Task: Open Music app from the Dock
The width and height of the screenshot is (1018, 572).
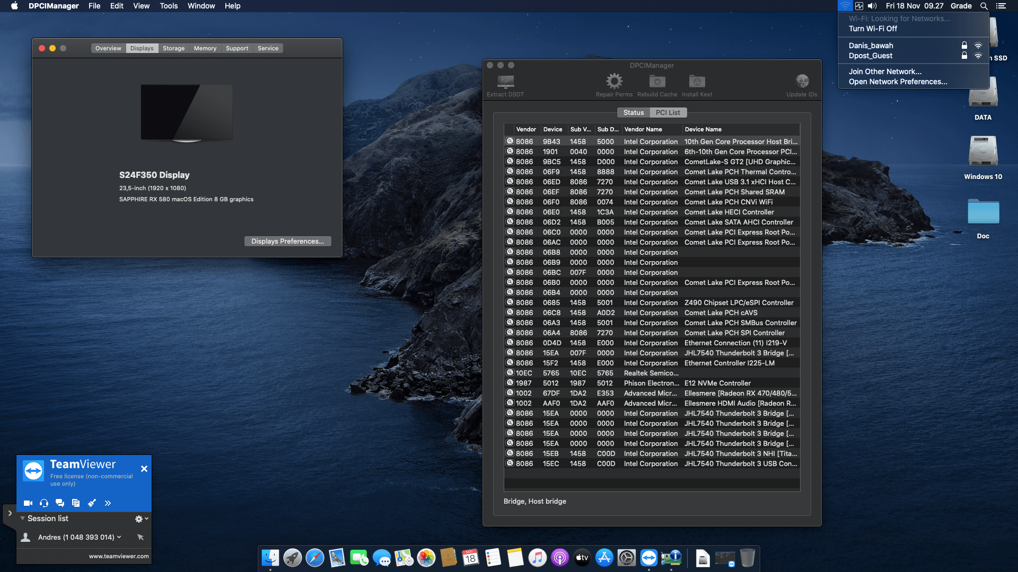Action: (538, 558)
